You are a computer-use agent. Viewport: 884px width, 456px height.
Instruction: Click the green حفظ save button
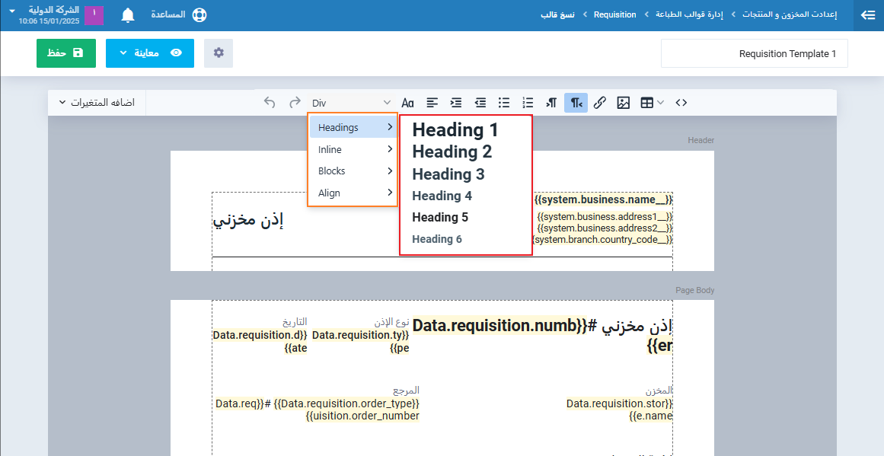click(x=66, y=53)
